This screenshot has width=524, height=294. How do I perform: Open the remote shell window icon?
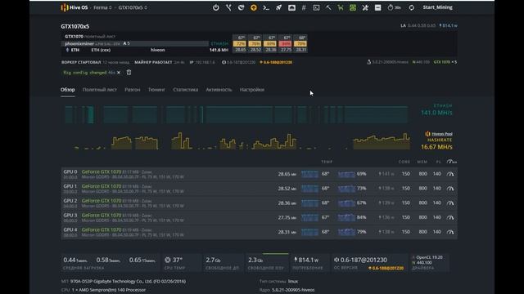[316, 7]
